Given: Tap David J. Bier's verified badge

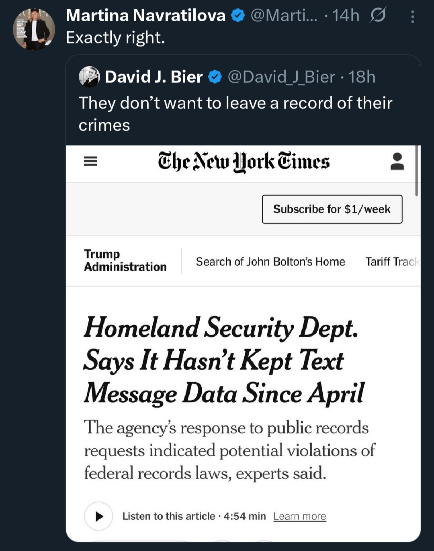Looking at the screenshot, I should coord(215,77).
